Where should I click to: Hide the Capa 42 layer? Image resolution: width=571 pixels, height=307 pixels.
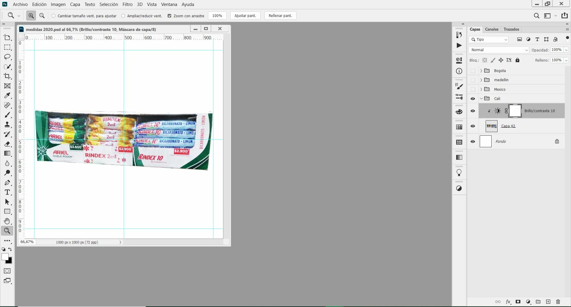[x=473, y=126]
